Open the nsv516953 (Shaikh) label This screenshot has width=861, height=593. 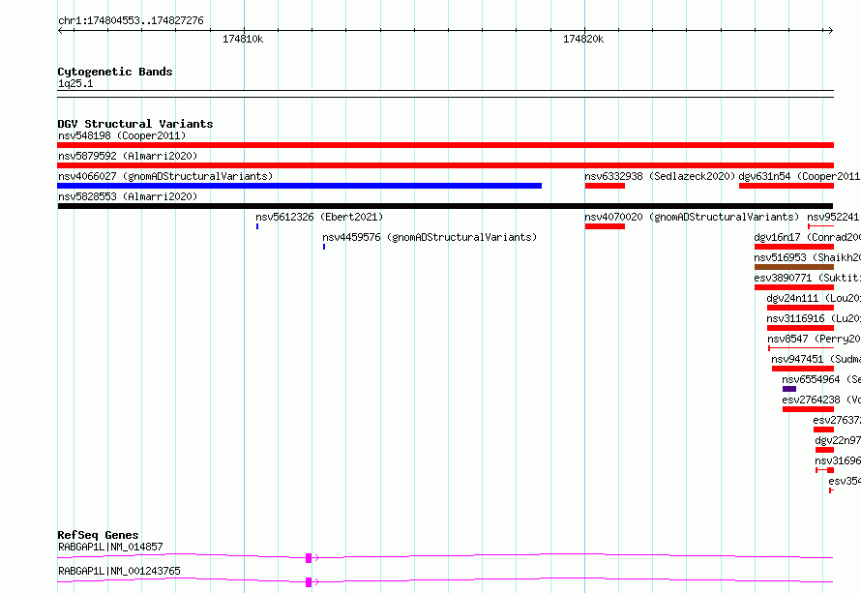pos(807,257)
